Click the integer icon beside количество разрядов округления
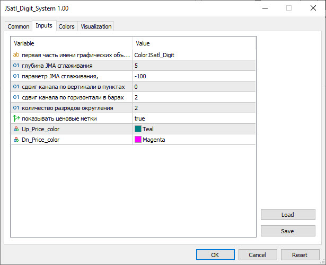Screen dimensions: 326x265 coord(16,108)
